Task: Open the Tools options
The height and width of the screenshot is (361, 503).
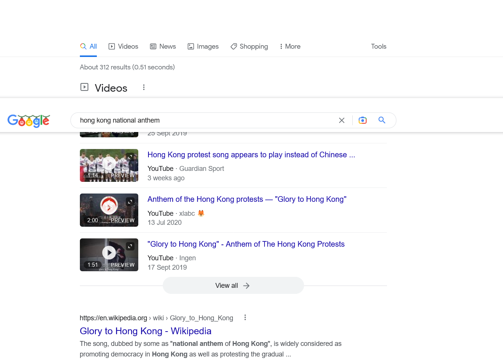Action: pyautogui.click(x=379, y=46)
